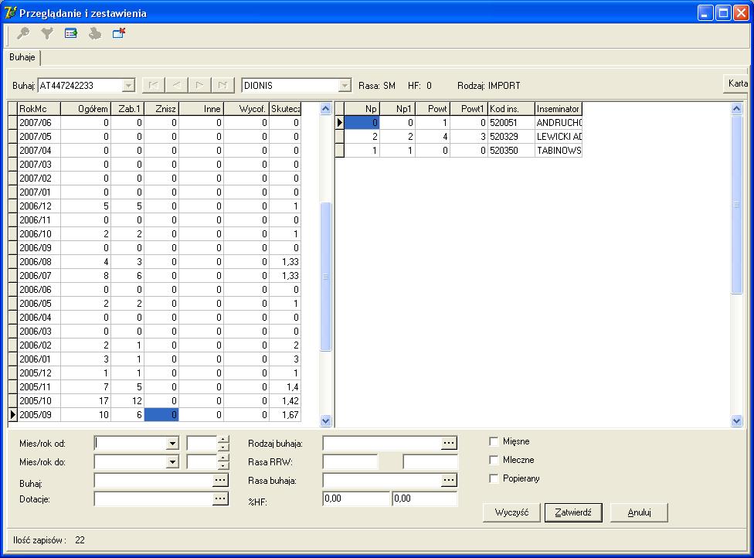Click the application icon in title bar
Image resolution: width=754 pixels, height=558 pixels.
[x=9, y=12]
